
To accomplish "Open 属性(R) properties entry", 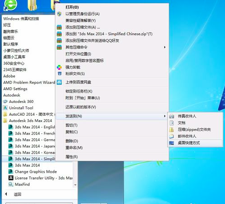I will [x=72, y=157].
